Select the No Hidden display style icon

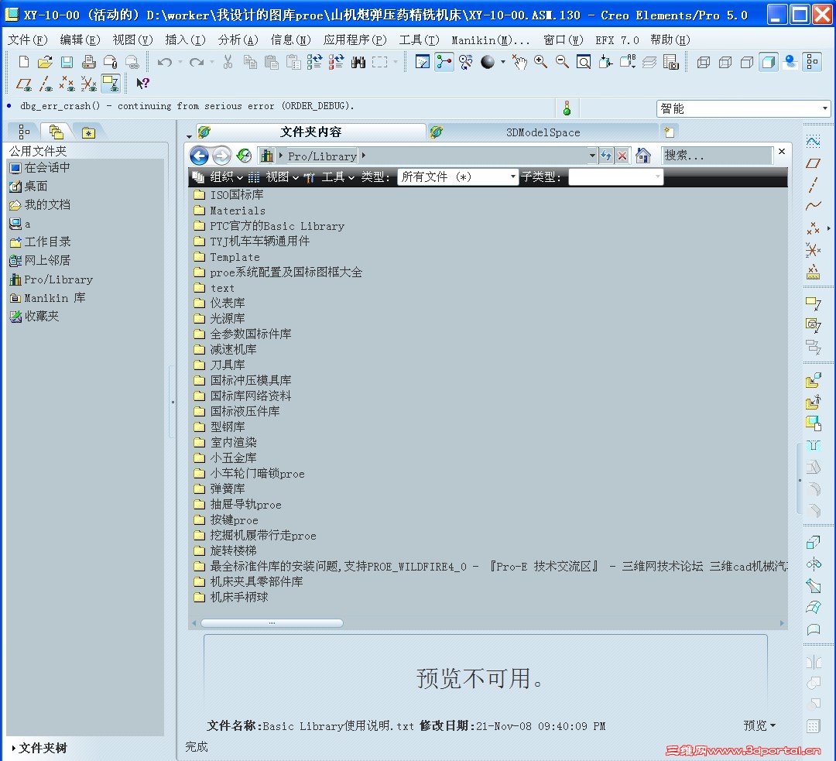pos(747,62)
